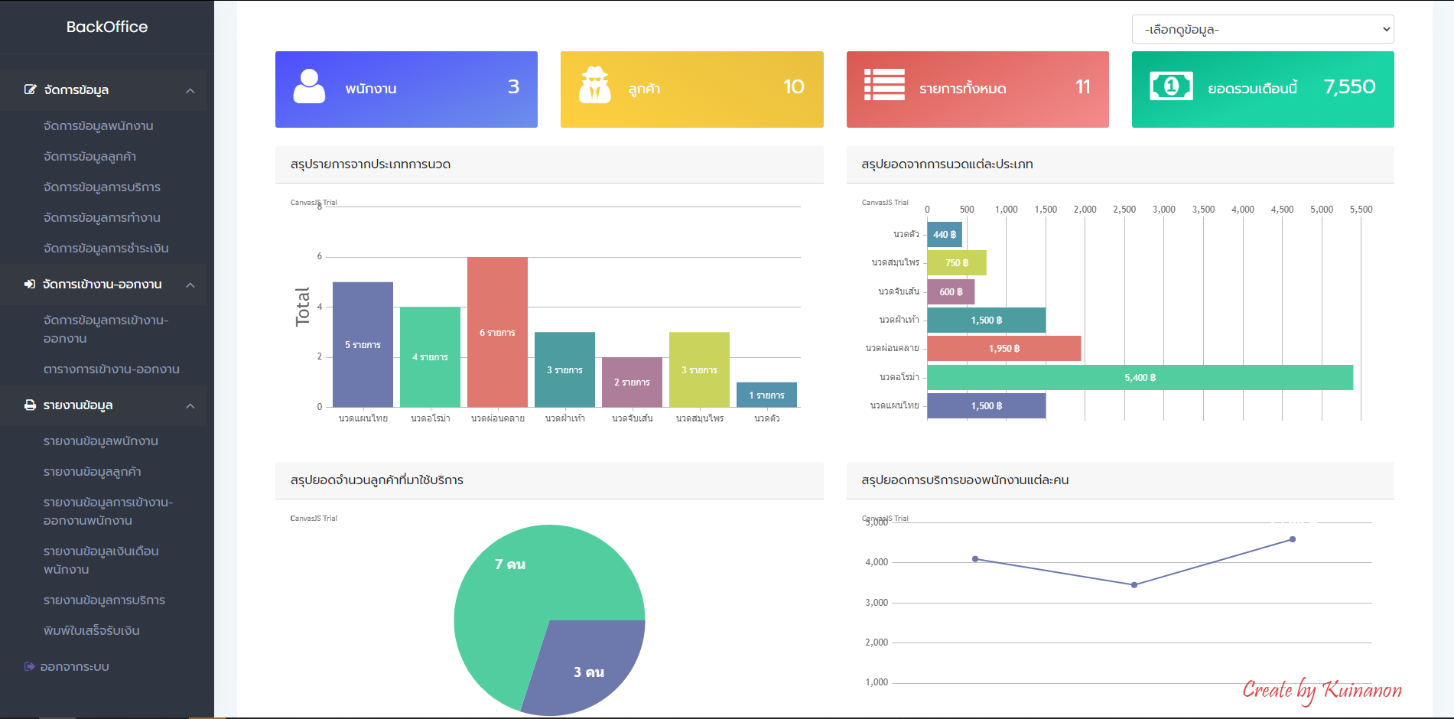This screenshot has width=1454, height=719.
Task: Open จัดการข้อมูลลูกค้า menu item
Action: click(90, 157)
